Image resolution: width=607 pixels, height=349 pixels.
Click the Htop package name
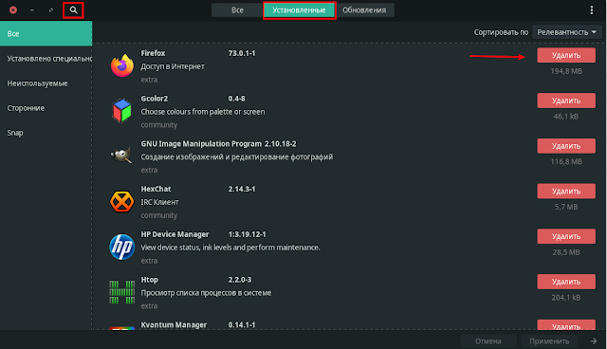149,280
